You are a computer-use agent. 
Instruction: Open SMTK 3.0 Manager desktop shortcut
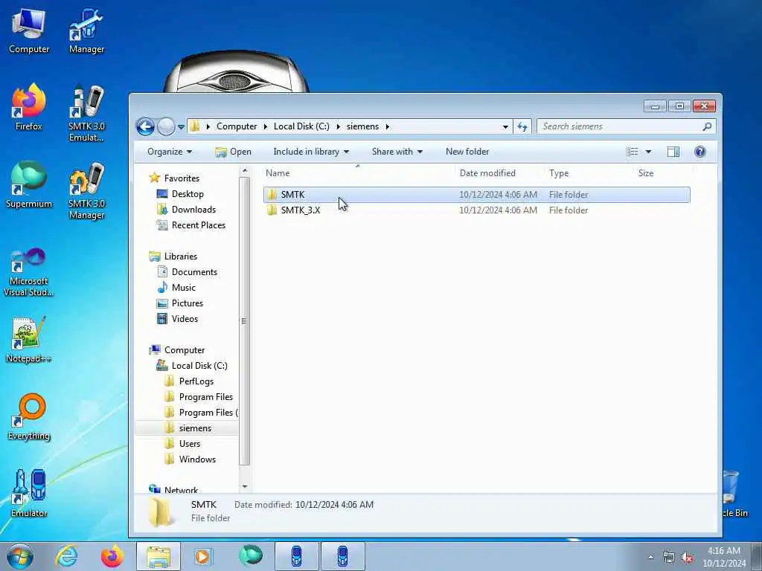click(86, 190)
